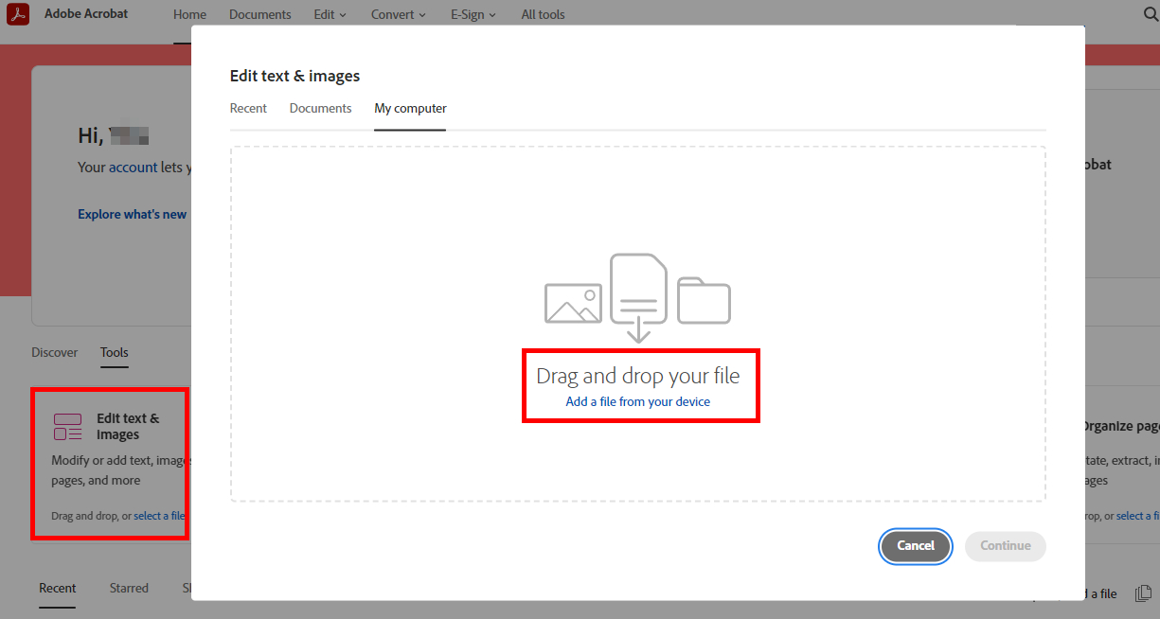Click the Adobe Acrobat title text
1160x619 pixels.
coord(86,14)
